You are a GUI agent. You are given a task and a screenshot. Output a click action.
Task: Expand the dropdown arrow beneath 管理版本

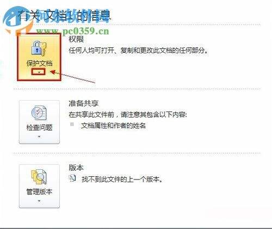click(39, 201)
